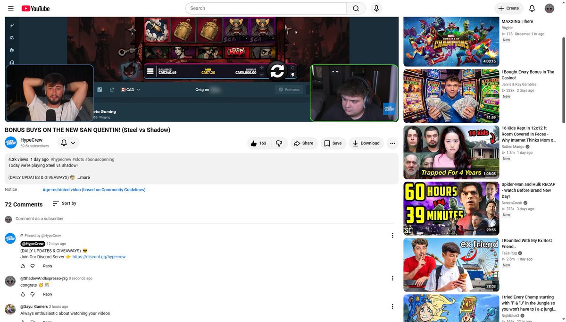Open more actions for the video

[x=392, y=143]
